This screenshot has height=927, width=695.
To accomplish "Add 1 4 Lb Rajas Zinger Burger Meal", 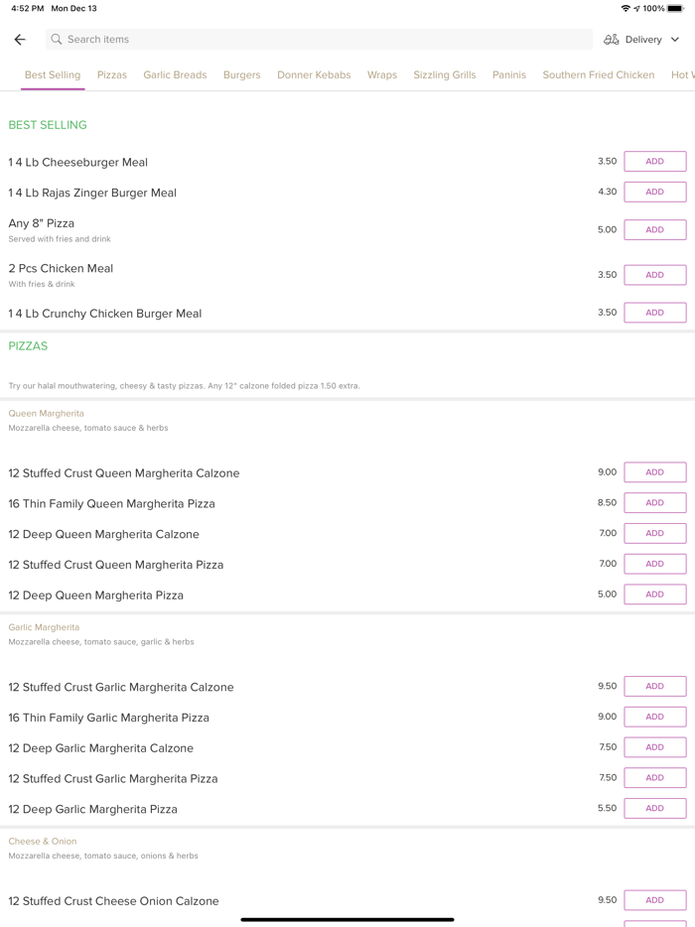I will (x=654, y=193).
